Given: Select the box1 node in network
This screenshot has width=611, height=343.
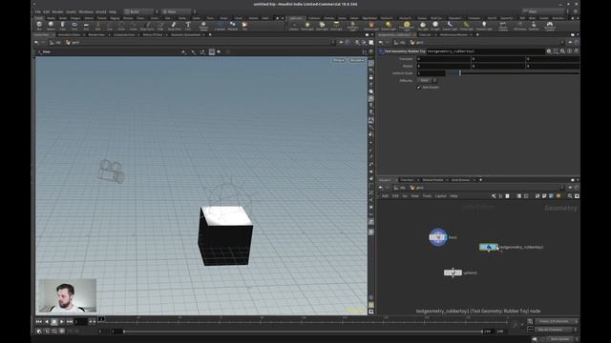Looking at the screenshot, I should point(438,237).
